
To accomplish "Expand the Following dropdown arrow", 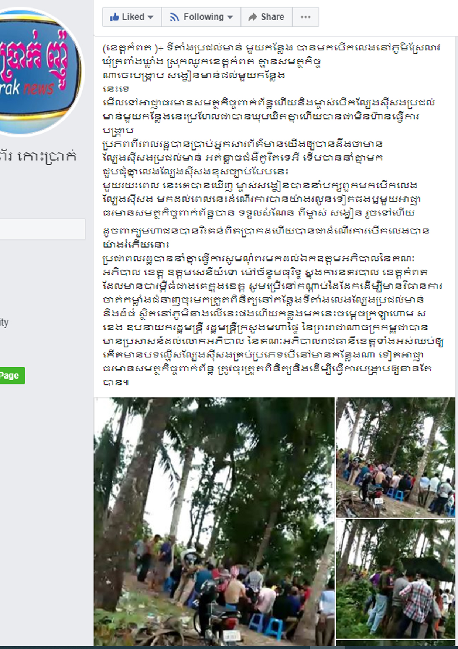I will coord(230,17).
